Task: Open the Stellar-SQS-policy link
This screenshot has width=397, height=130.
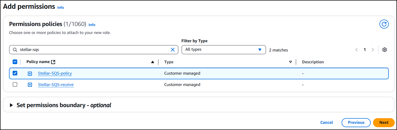Action: (x=55, y=73)
